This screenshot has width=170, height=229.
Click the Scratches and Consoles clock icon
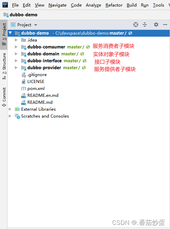[x=17, y=116]
